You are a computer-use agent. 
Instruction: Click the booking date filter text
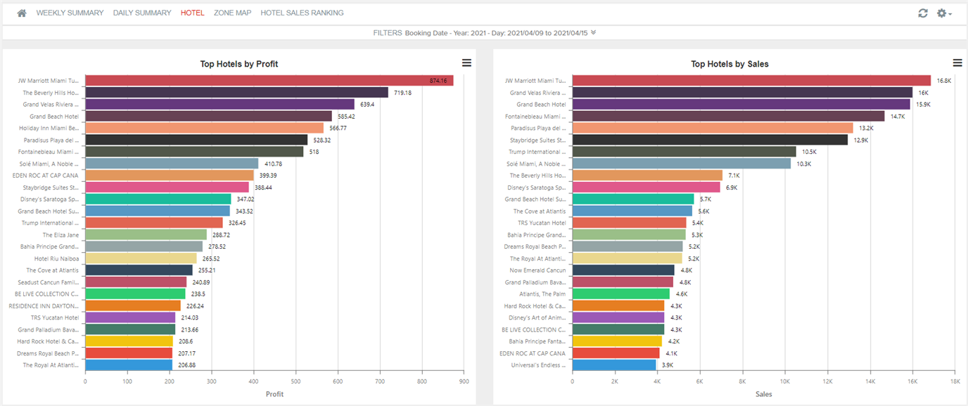[496, 33]
